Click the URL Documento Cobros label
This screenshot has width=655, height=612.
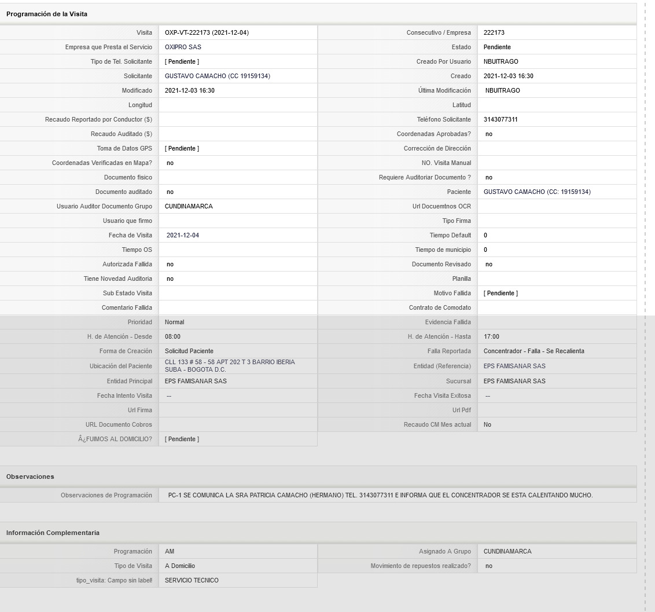119,425
